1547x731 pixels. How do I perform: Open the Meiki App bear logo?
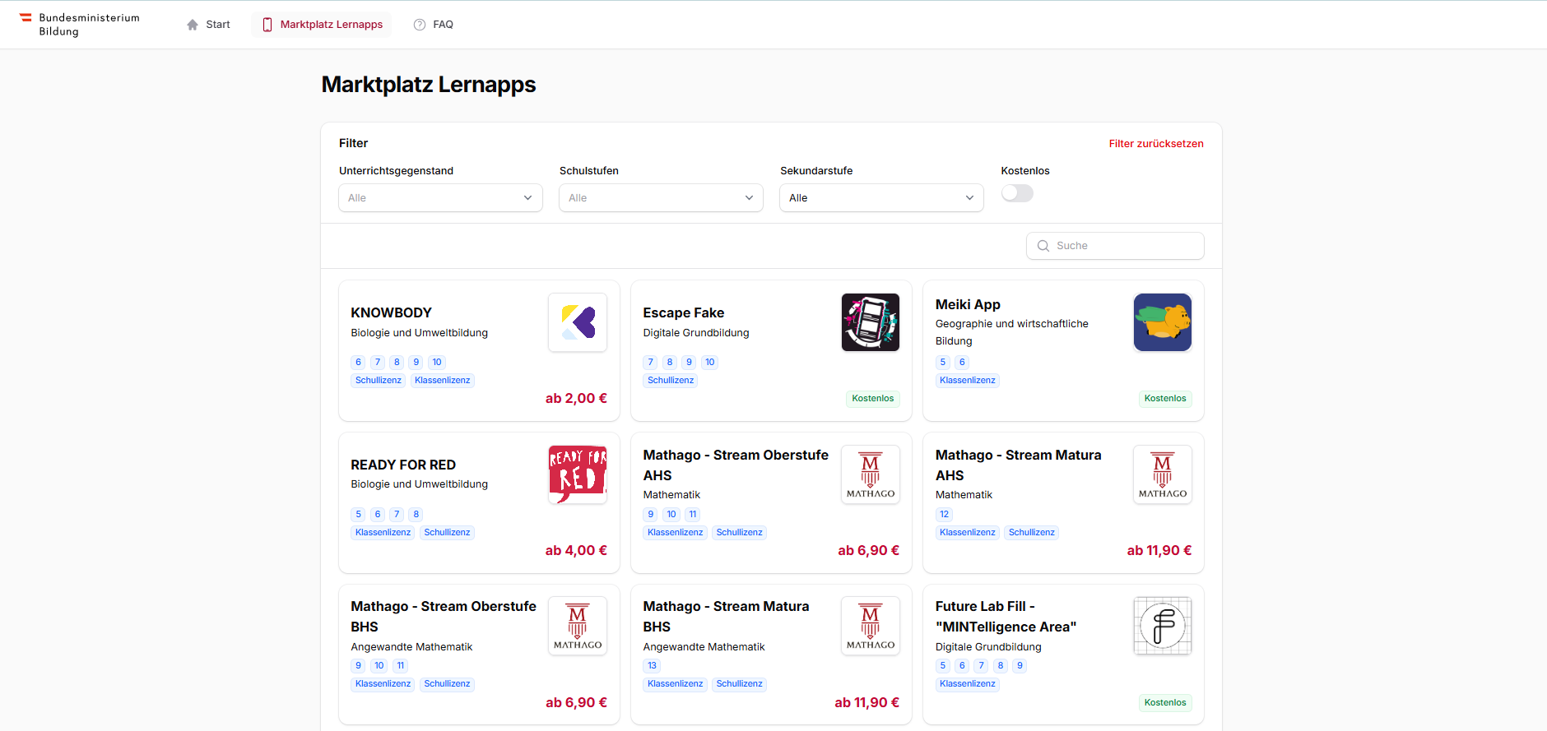click(1163, 322)
